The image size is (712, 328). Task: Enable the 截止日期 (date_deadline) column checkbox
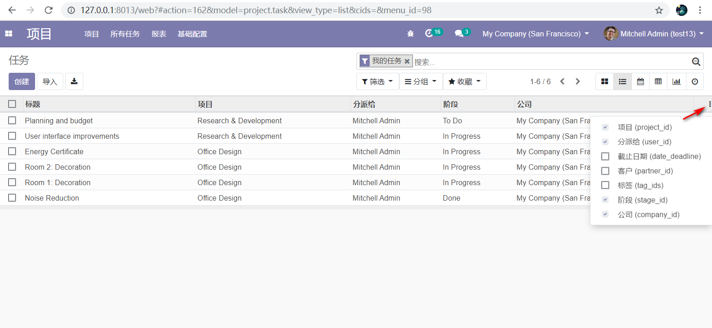click(605, 156)
